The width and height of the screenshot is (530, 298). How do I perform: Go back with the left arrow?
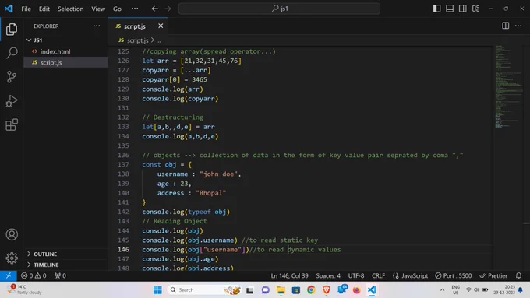155,9
